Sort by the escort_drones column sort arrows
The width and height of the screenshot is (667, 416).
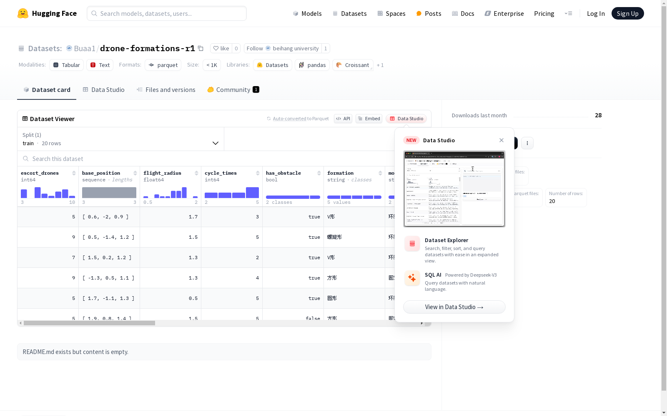tap(74, 173)
